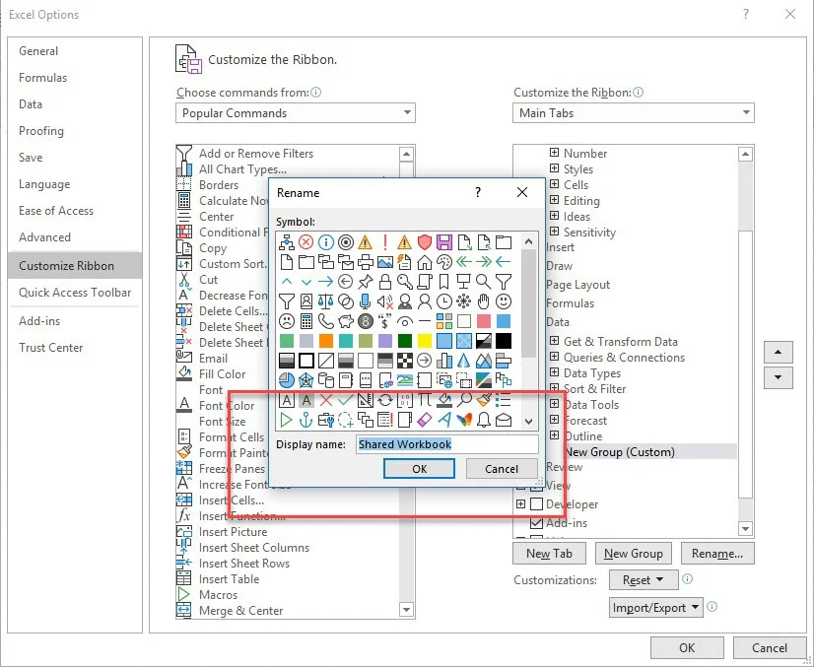
Task: Open the Main Tabs dropdown
Action: pyautogui.click(x=634, y=113)
